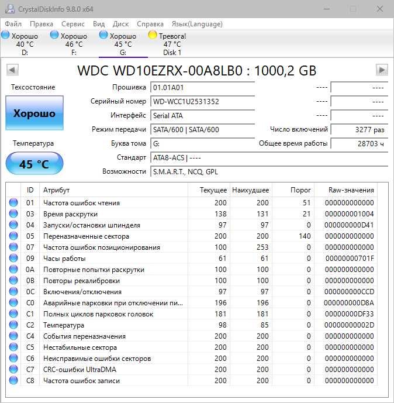The image size is (394, 403).
Task: Click the total hours field 28703 ч
Action: [360, 144]
